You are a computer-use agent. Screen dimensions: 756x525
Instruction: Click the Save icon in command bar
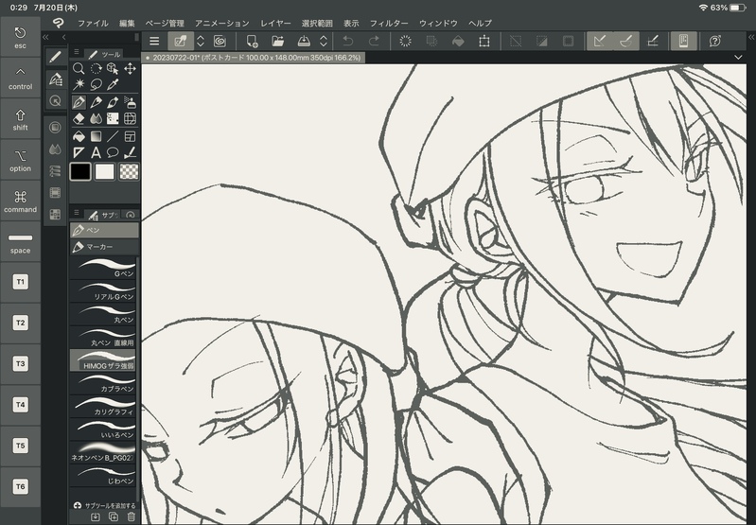click(304, 42)
